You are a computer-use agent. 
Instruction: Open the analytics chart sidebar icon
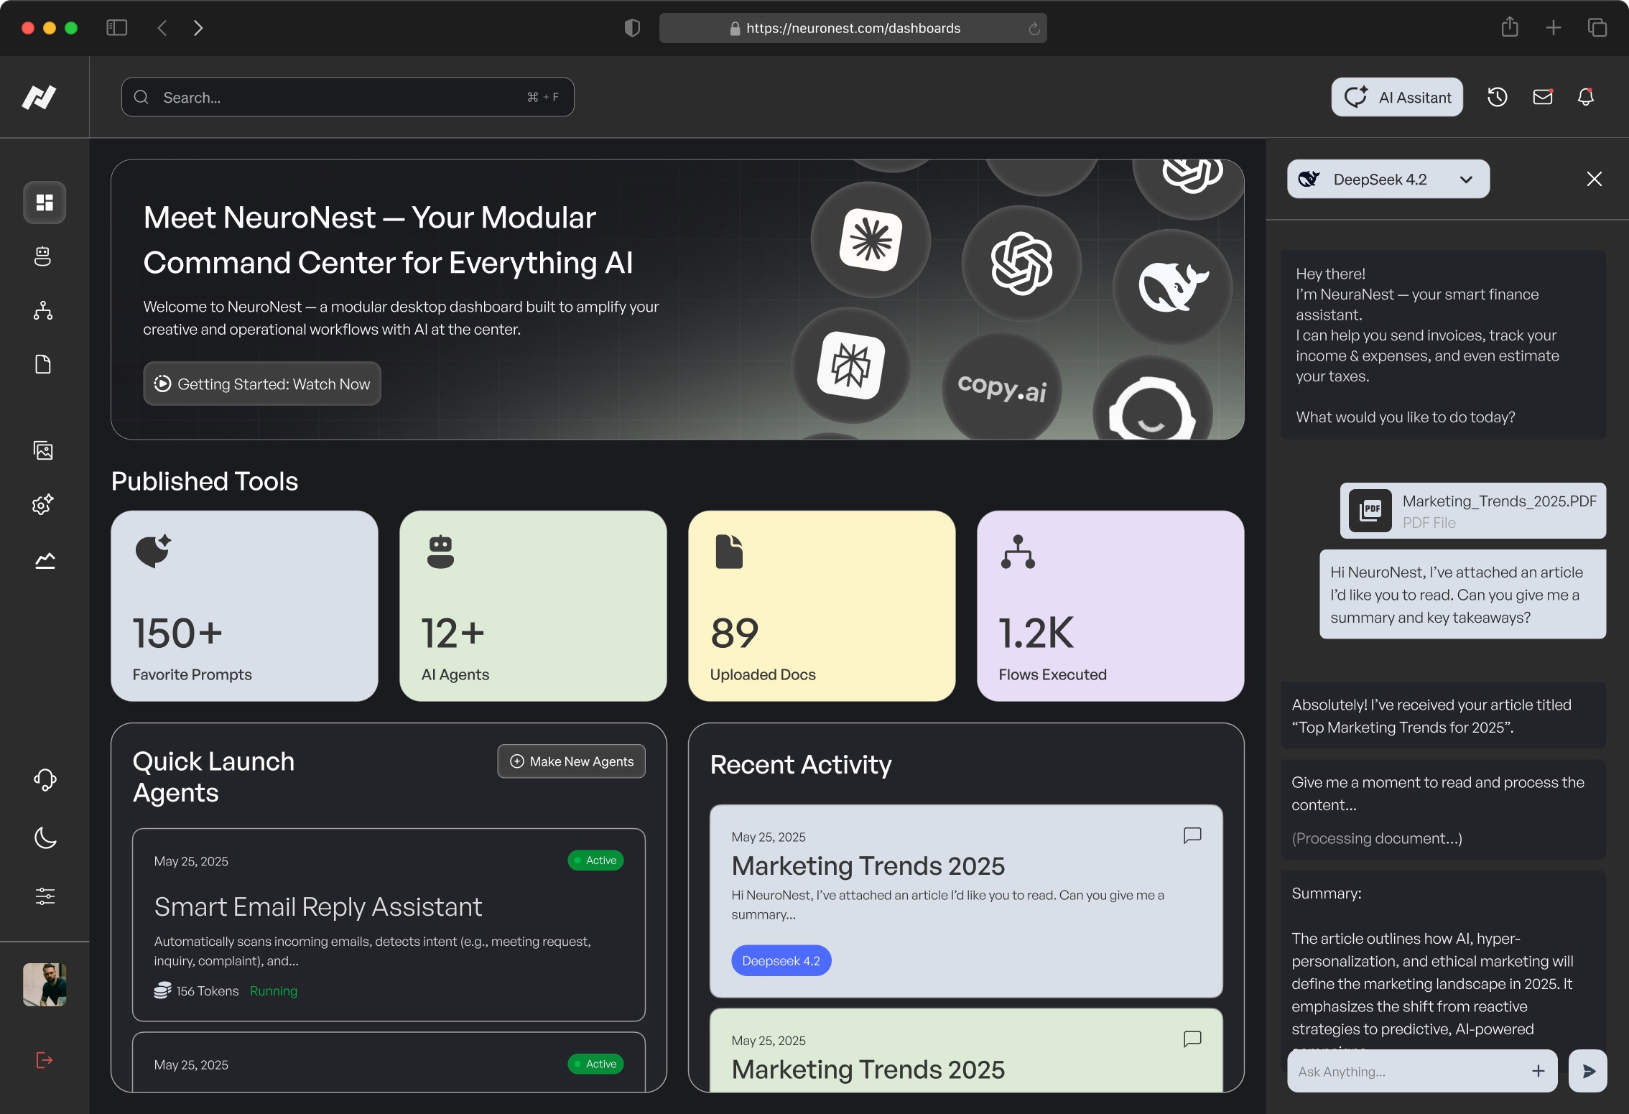tap(45, 560)
